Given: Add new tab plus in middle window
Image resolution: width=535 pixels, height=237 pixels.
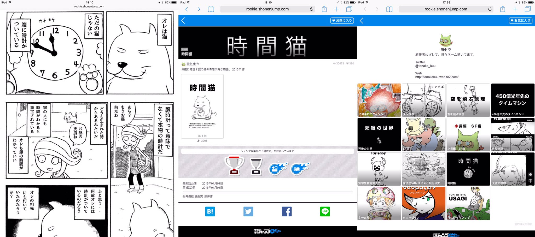Looking at the screenshot, I should tap(337, 9).
